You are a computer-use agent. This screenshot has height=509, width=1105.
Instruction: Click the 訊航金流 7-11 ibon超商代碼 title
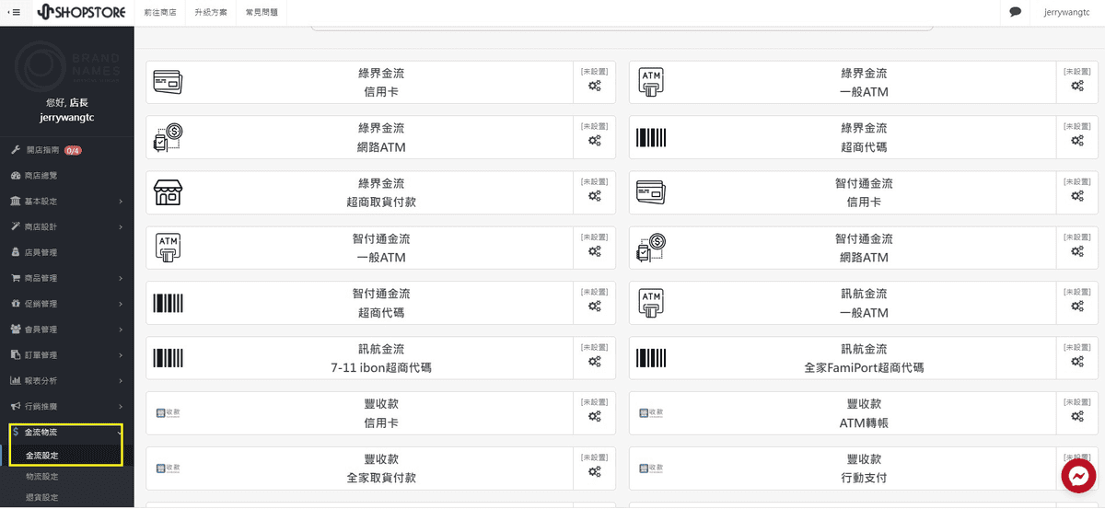click(x=381, y=359)
